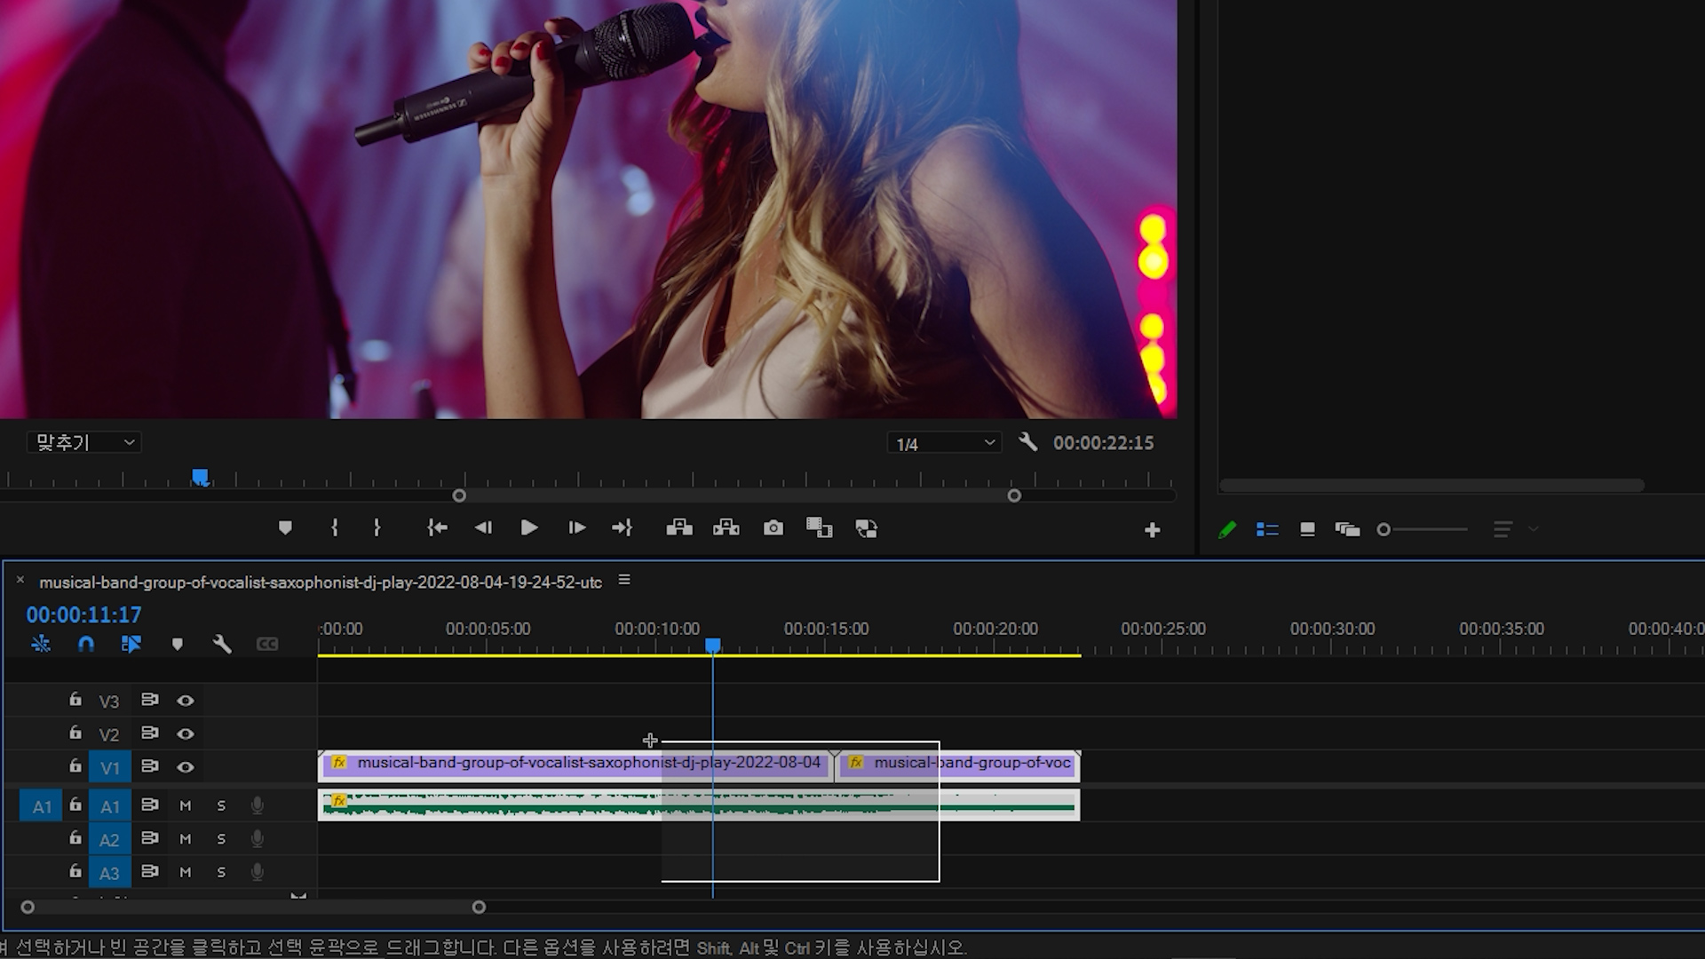This screenshot has width=1705, height=959.
Task: Click the Lift button
Action: pos(679,528)
